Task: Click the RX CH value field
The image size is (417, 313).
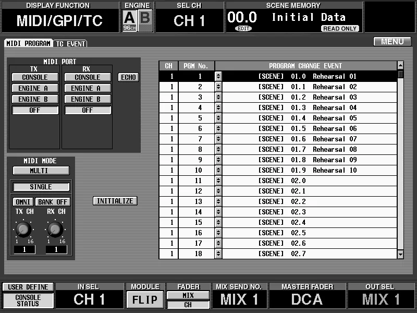Action: [56, 250]
